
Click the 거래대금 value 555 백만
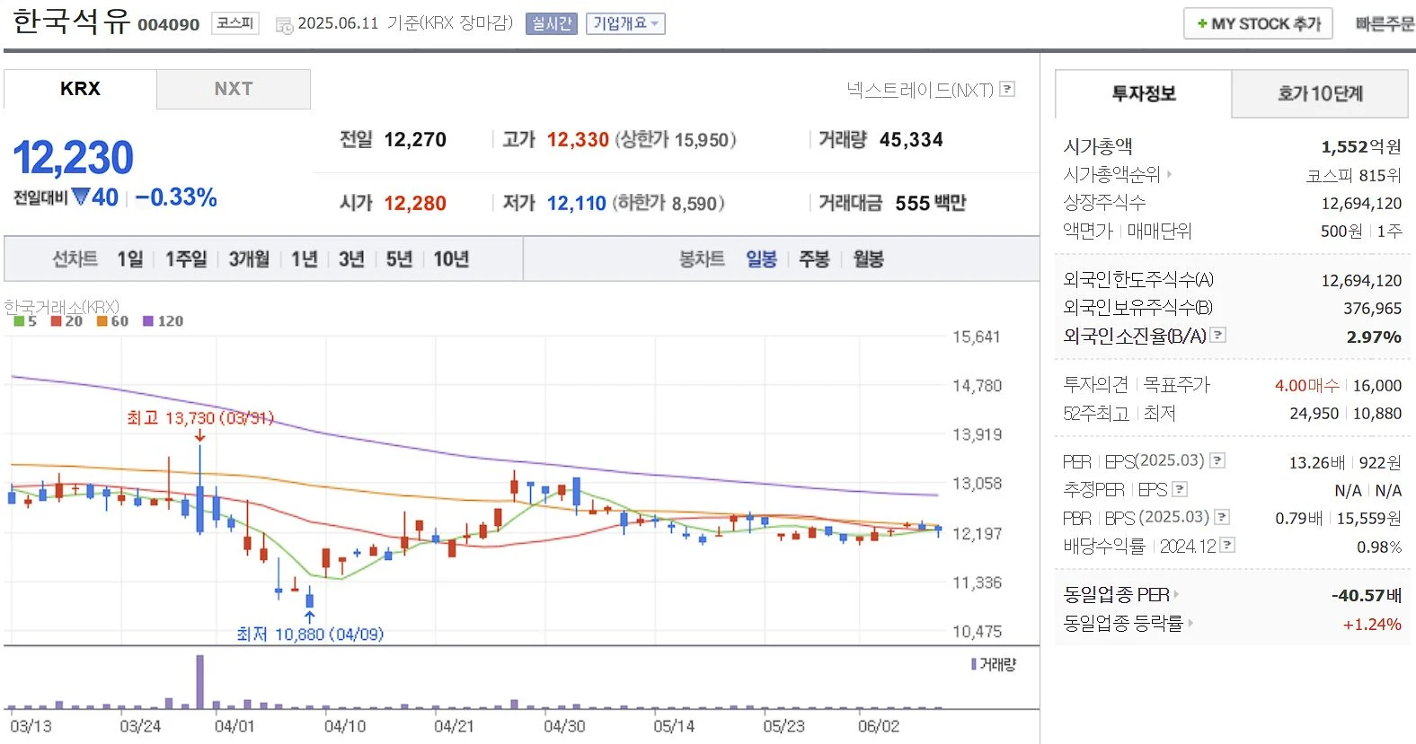click(x=930, y=204)
